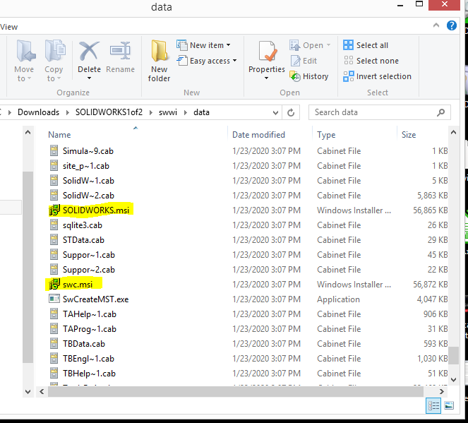468x423 pixels.
Task: Select the TBEngl~1.cab file name
Action: tap(88, 359)
